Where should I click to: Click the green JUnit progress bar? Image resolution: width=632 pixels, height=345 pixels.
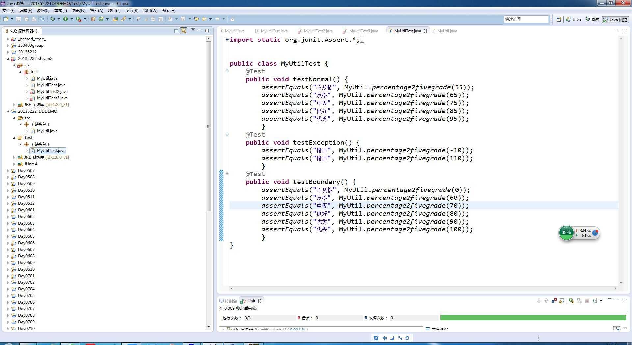point(533,318)
